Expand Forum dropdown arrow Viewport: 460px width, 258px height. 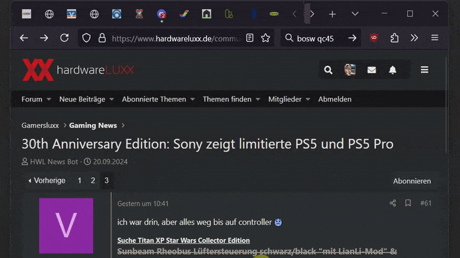tap(49, 99)
